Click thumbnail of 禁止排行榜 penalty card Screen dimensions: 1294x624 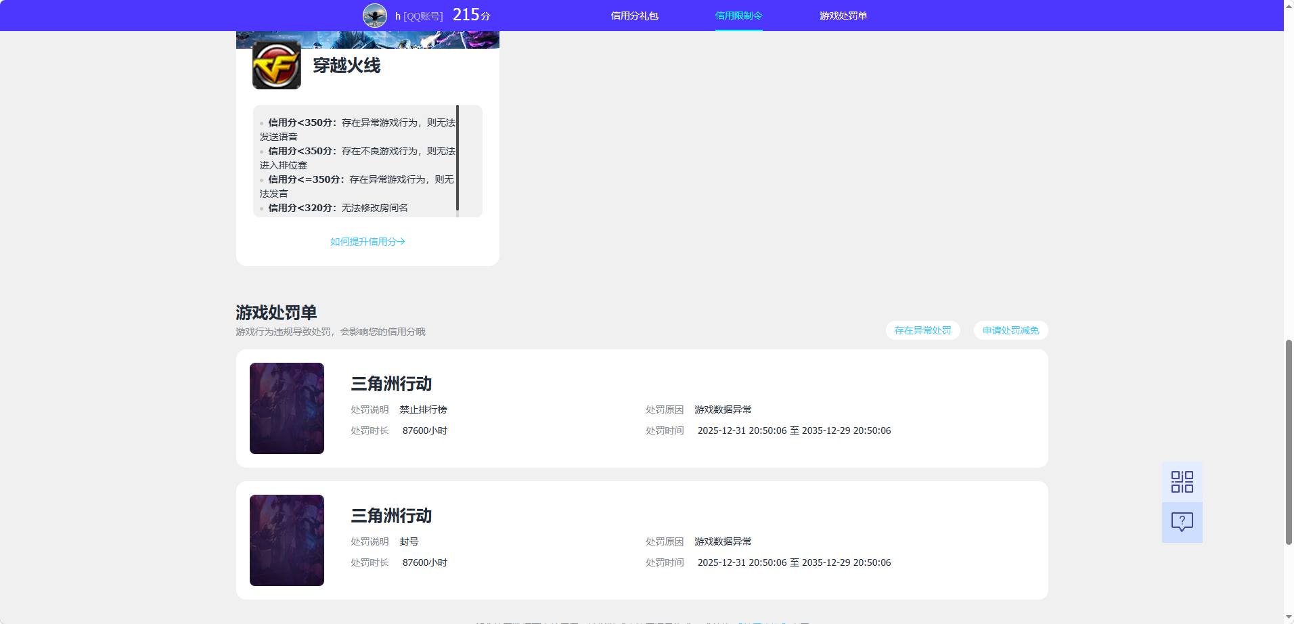287,408
